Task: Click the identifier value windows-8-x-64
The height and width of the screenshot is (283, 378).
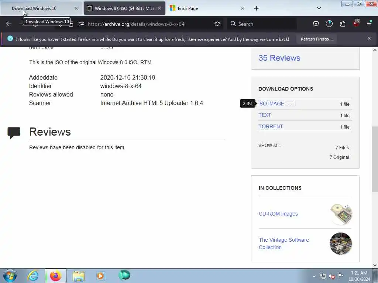Action: [121, 86]
